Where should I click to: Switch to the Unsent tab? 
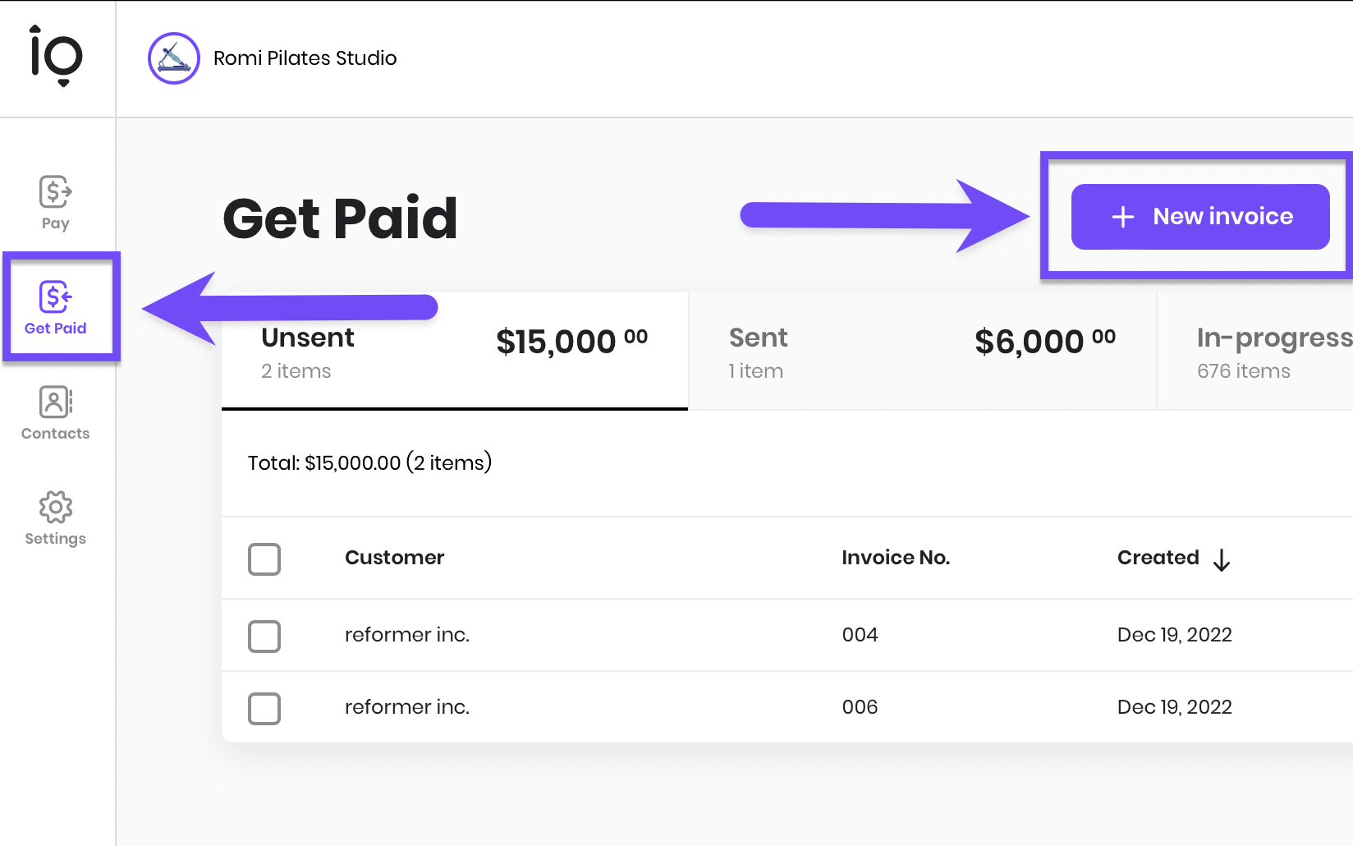click(x=455, y=352)
